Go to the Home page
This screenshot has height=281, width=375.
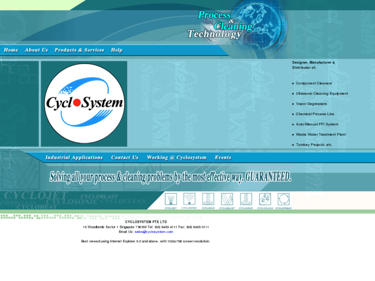click(11, 50)
